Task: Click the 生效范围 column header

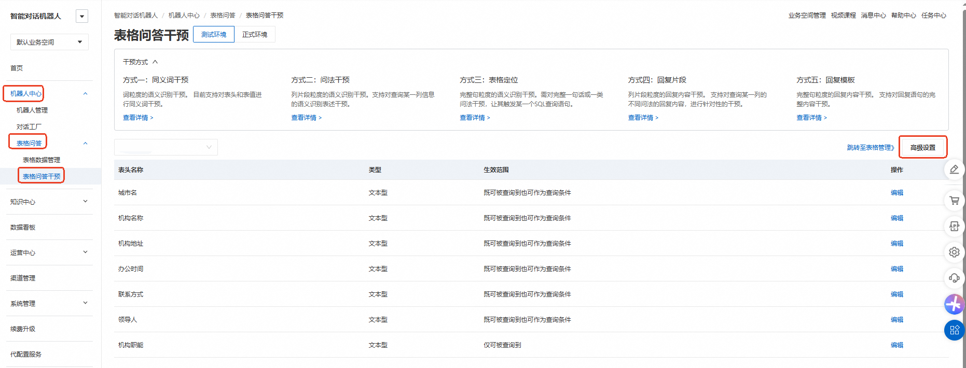Action: pyautogui.click(x=496, y=169)
